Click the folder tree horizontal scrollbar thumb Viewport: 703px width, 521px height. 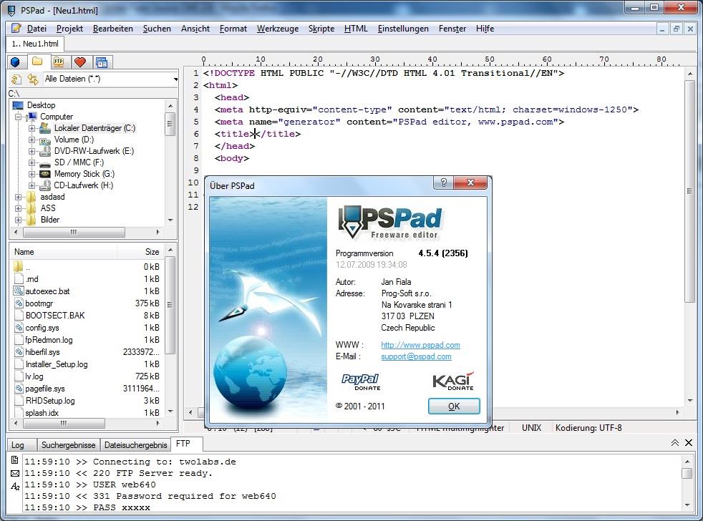pos(74,233)
